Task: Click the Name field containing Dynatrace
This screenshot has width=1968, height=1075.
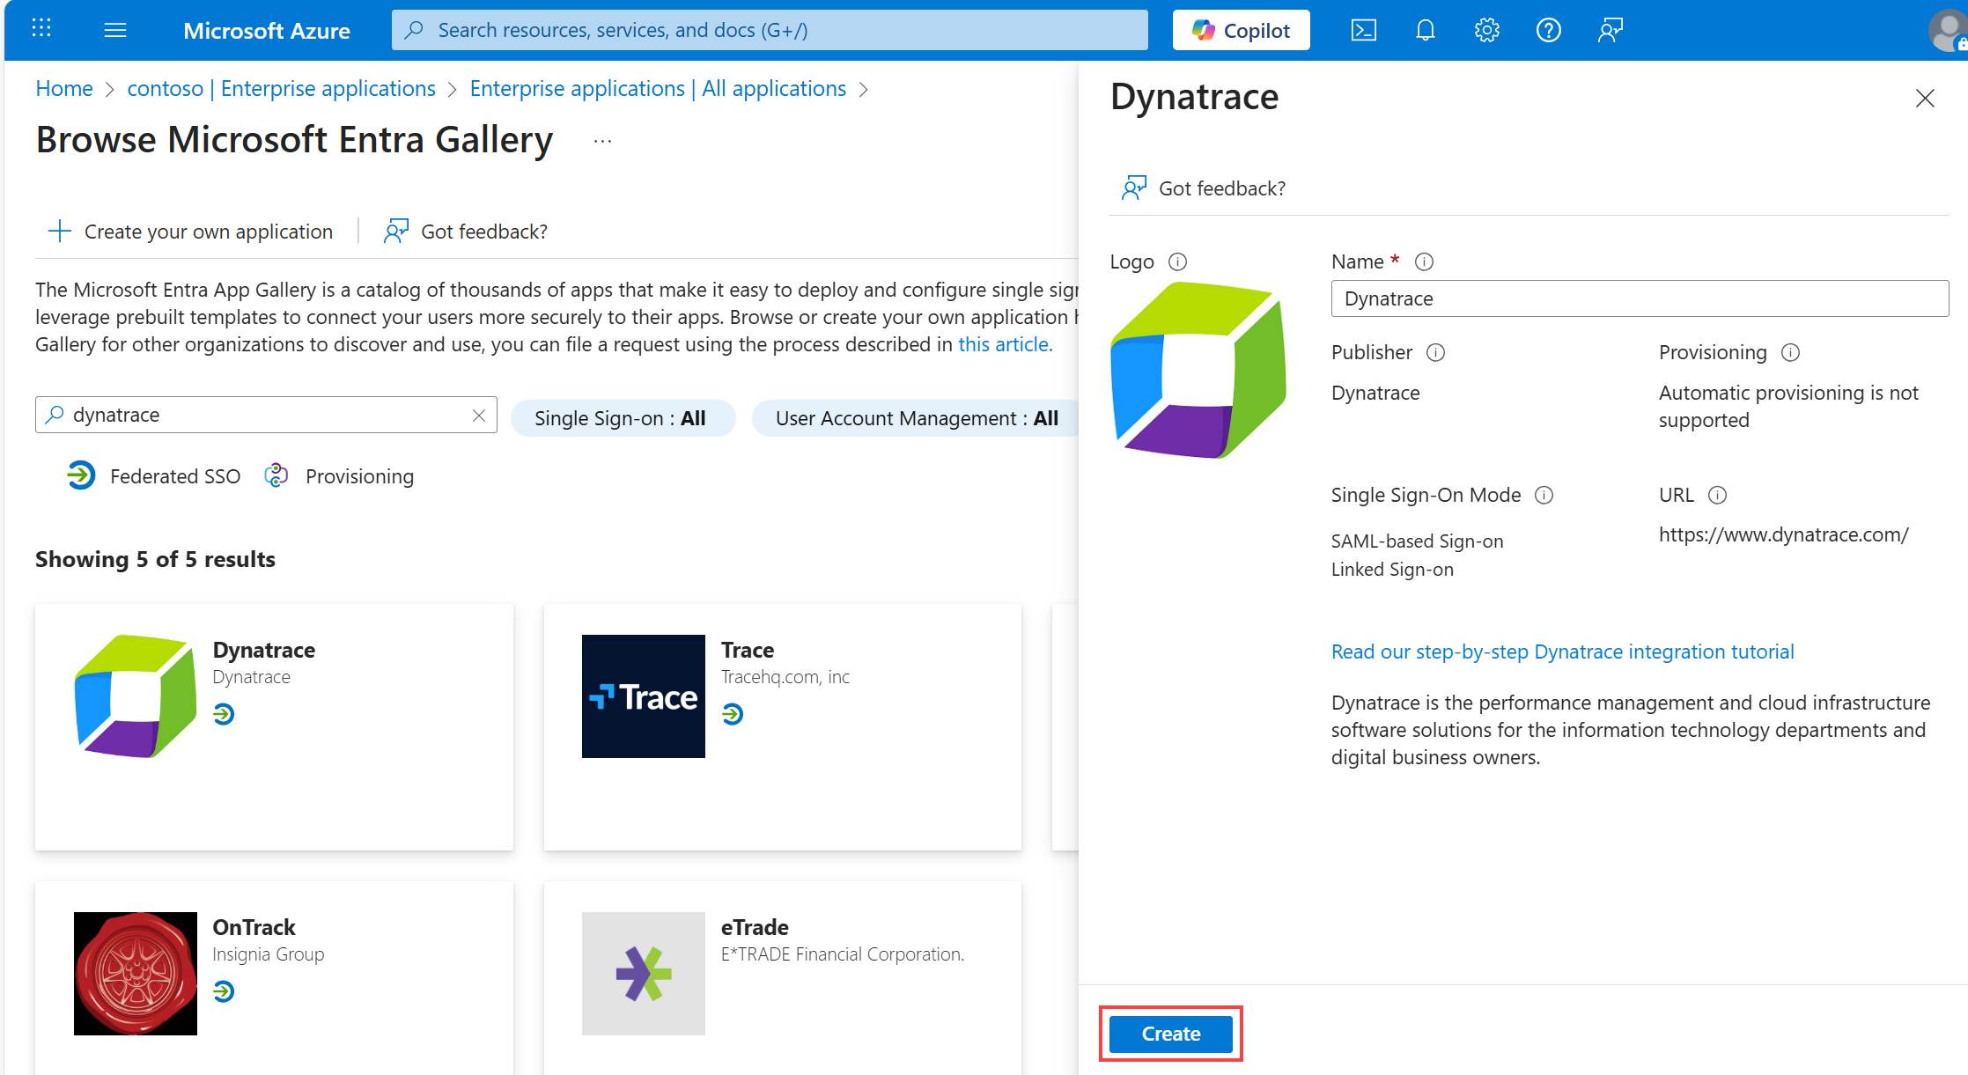Action: click(1640, 298)
